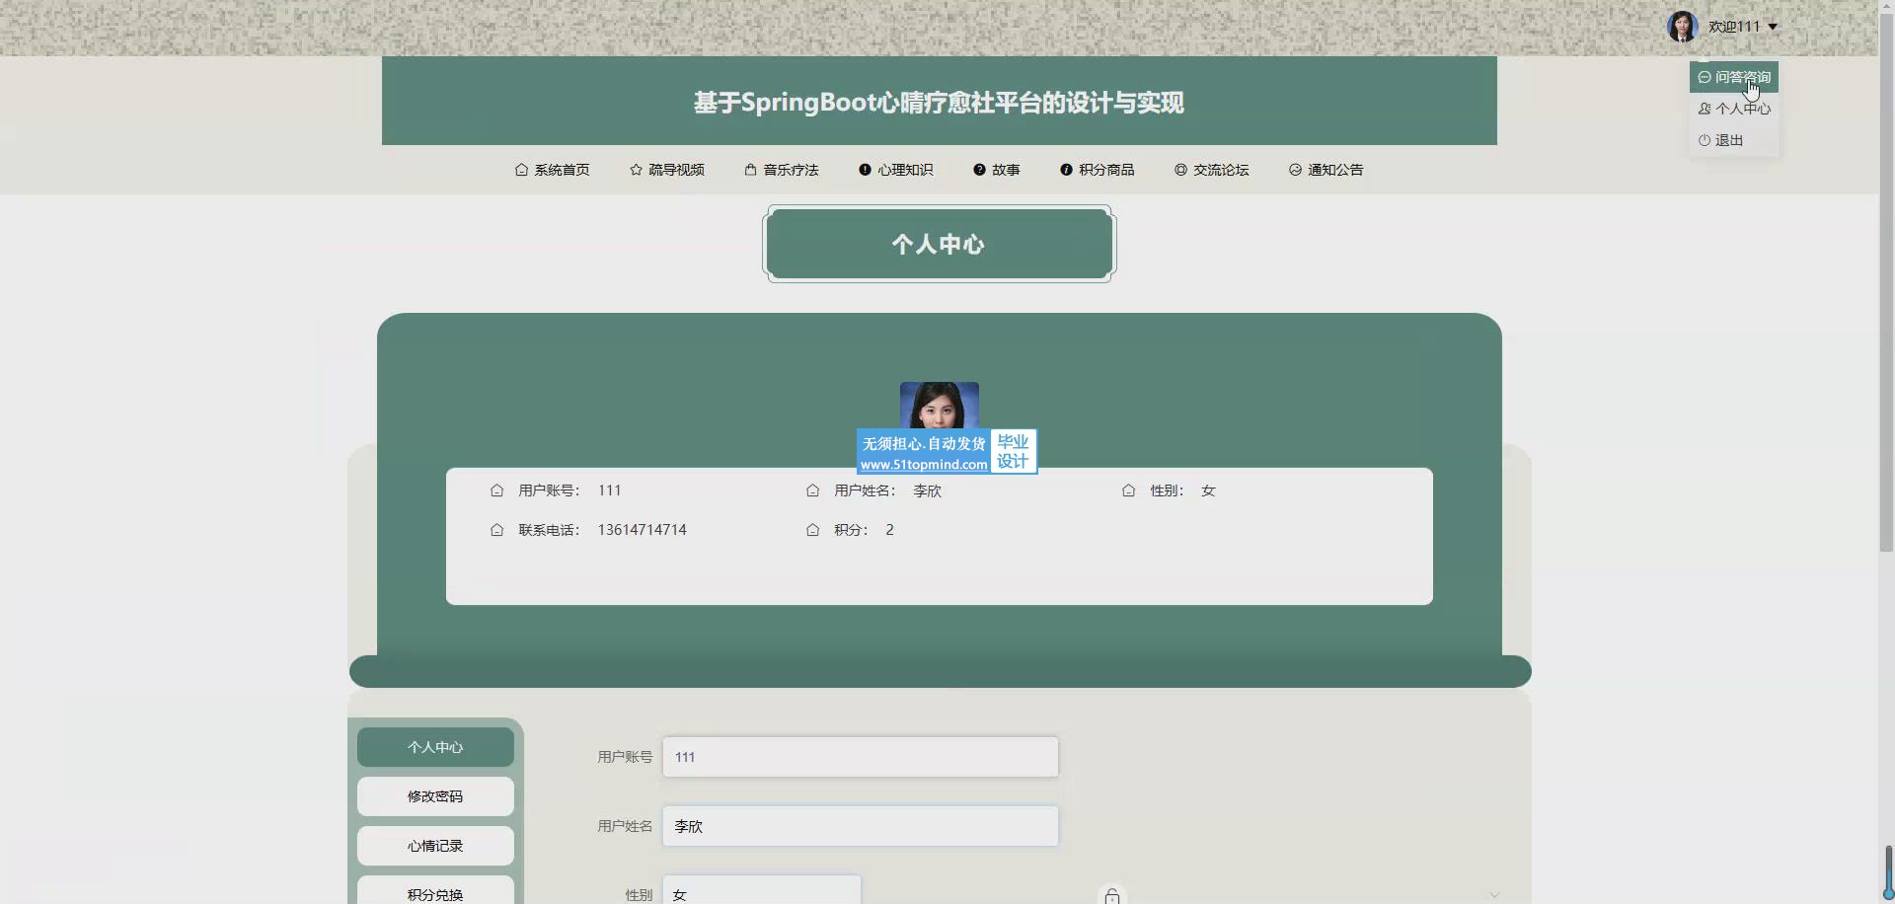This screenshot has height=904, width=1895.
Task: Click the power icon beside 退出
Action: pyautogui.click(x=1705, y=140)
